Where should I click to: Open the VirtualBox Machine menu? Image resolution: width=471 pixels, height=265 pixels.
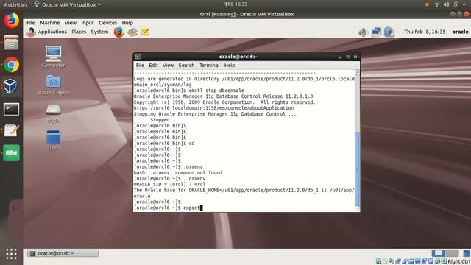tap(50, 23)
